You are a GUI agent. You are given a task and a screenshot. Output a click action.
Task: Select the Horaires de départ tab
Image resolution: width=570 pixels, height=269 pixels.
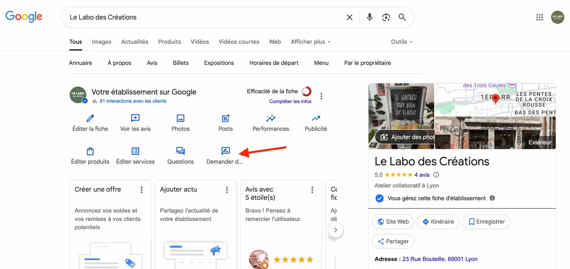click(x=274, y=63)
